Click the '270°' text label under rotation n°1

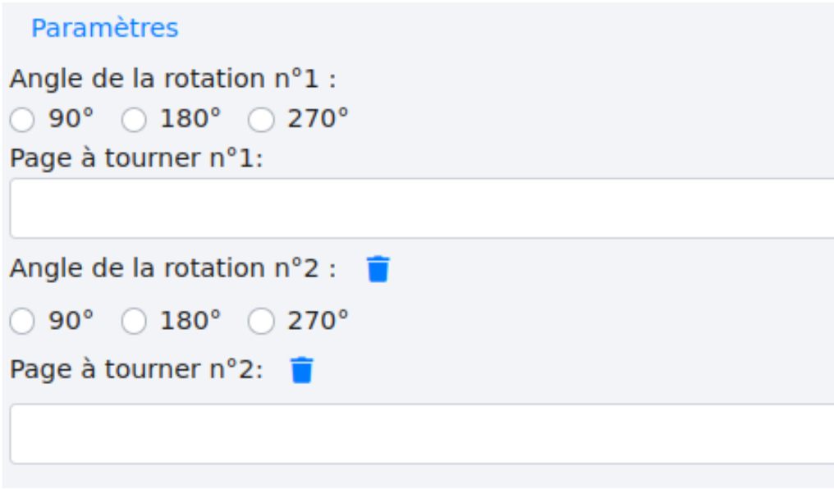click(x=318, y=120)
